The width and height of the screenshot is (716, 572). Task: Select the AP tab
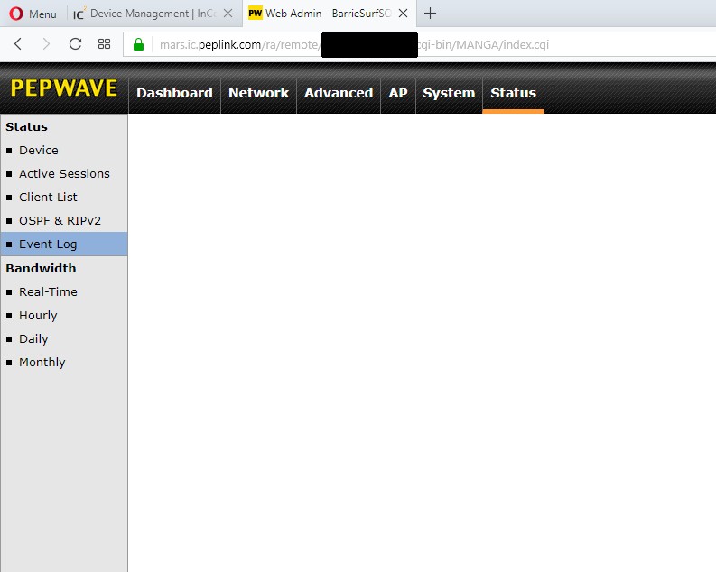point(398,93)
